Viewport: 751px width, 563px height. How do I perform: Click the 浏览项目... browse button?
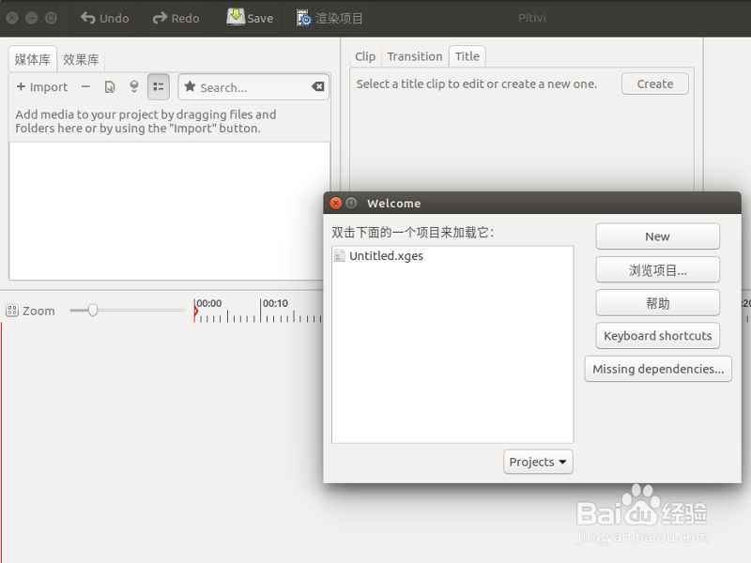click(658, 270)
